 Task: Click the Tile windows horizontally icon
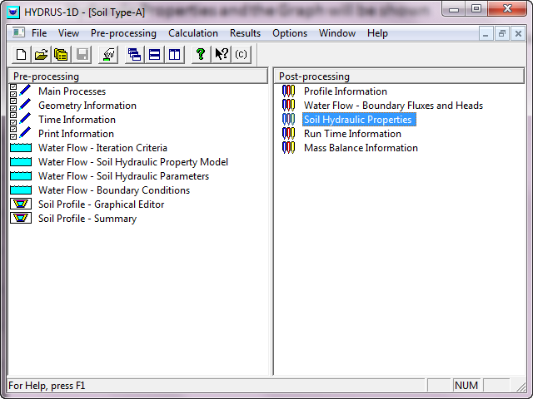coord(154,55)
